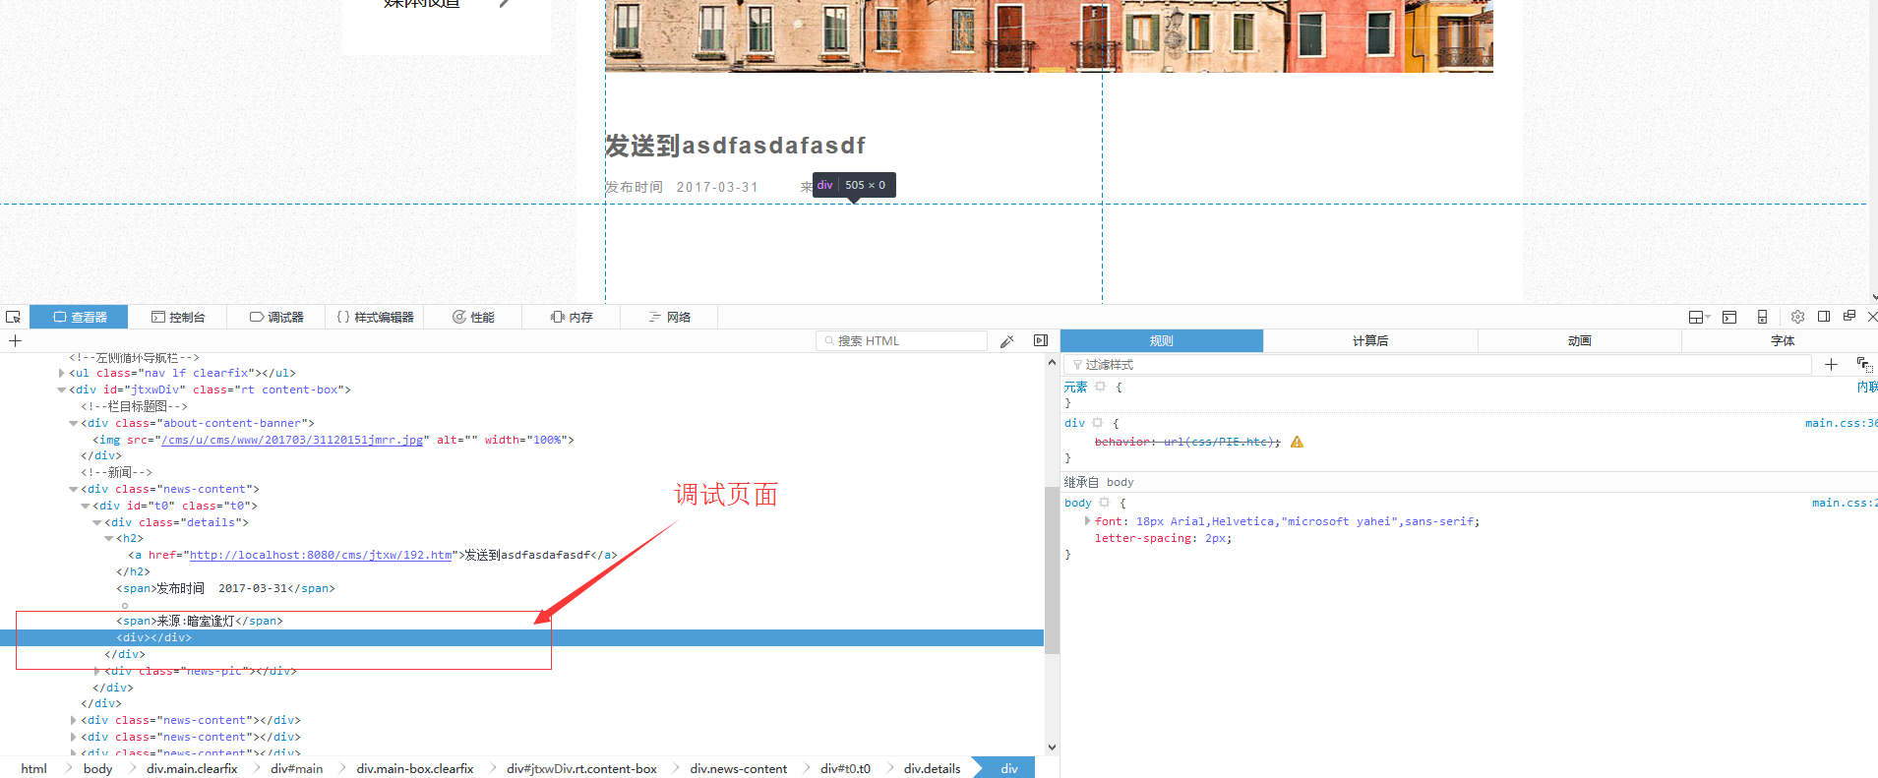The image size is (1878, 778).
Task: Open the iframe target selector icon
Action: pyautogui.click(x=1698, y=317)
